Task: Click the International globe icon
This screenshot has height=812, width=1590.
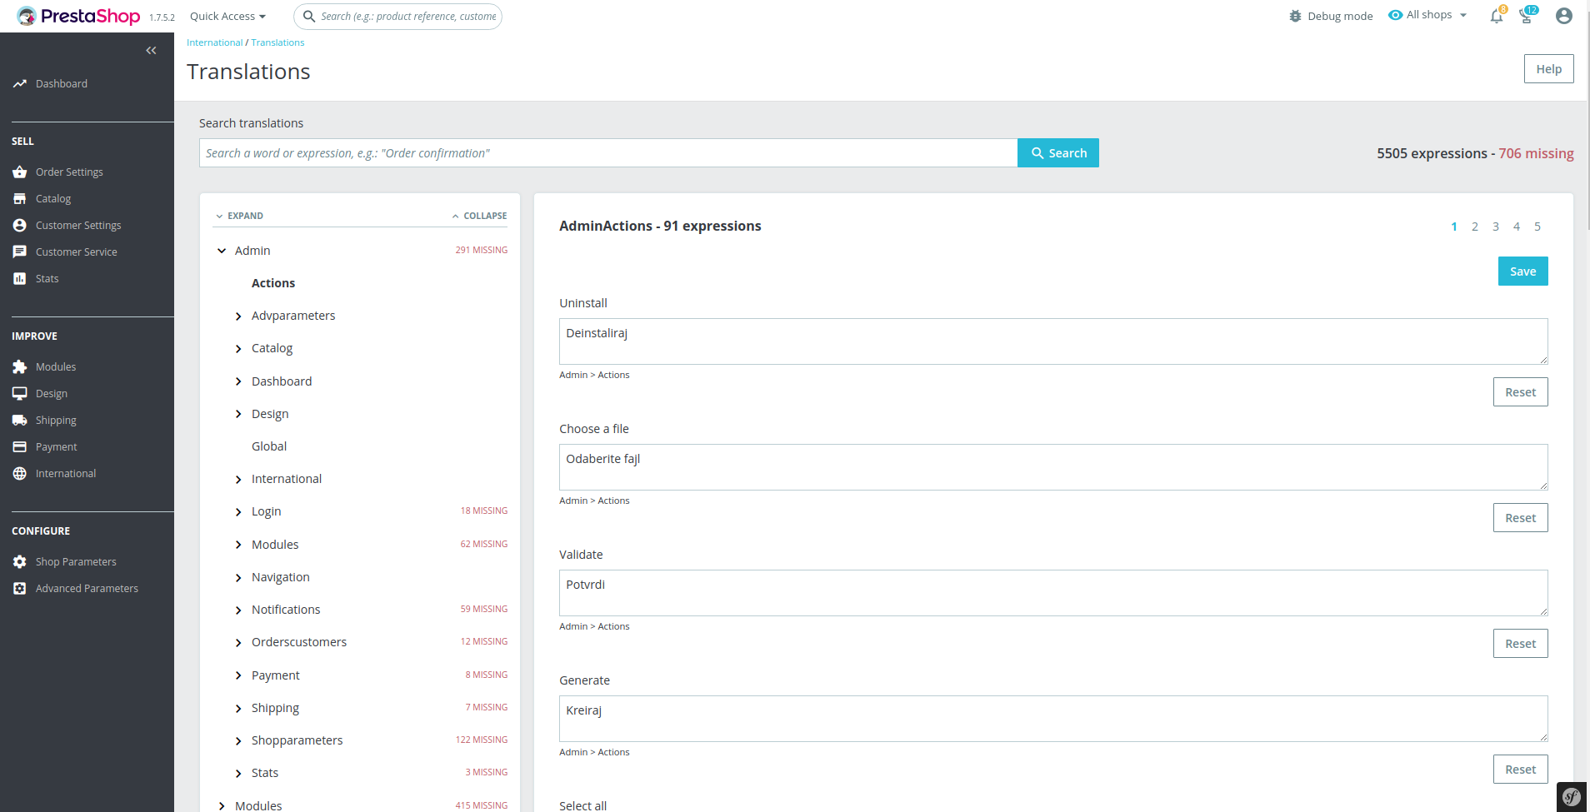Action: pos(20,474)
